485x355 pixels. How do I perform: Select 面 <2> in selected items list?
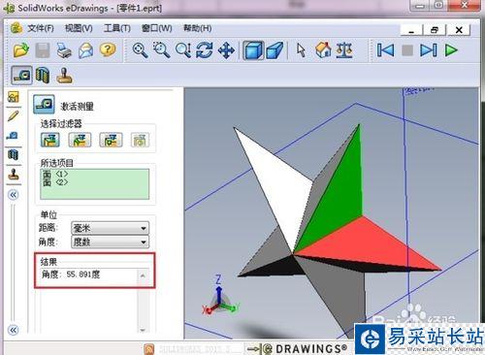(x=55, y=182)
